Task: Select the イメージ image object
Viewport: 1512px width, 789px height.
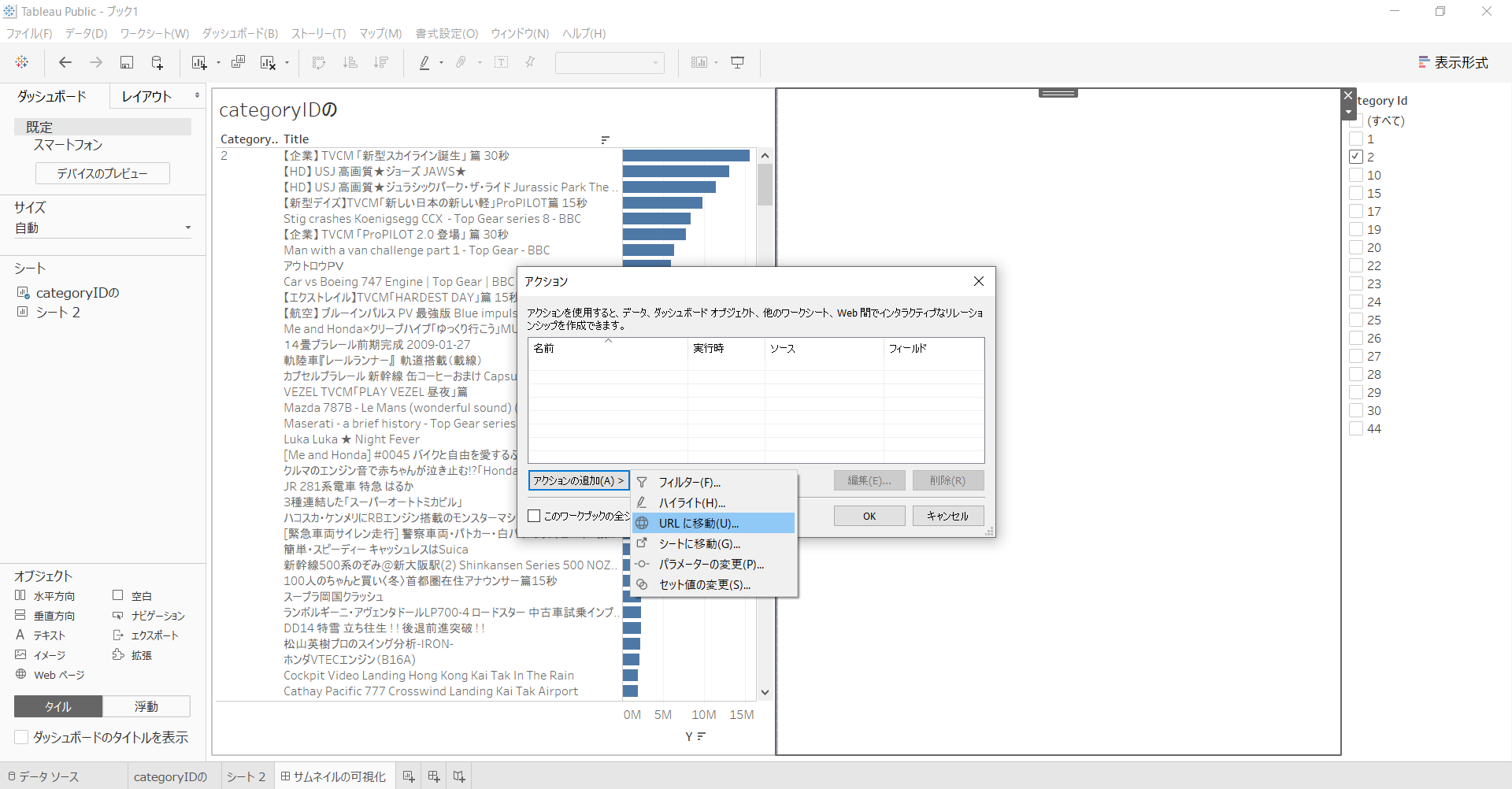Action: (x=41, y=655)
